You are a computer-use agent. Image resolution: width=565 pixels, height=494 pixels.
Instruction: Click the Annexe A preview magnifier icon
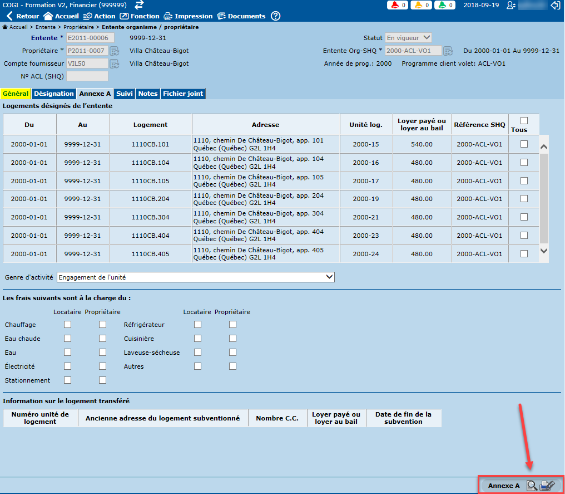tap(532, 486)
